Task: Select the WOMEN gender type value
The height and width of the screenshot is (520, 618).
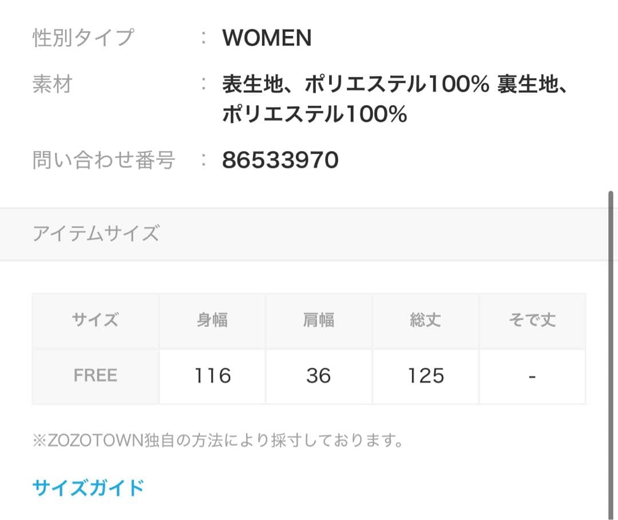Action: pos(267,38)
